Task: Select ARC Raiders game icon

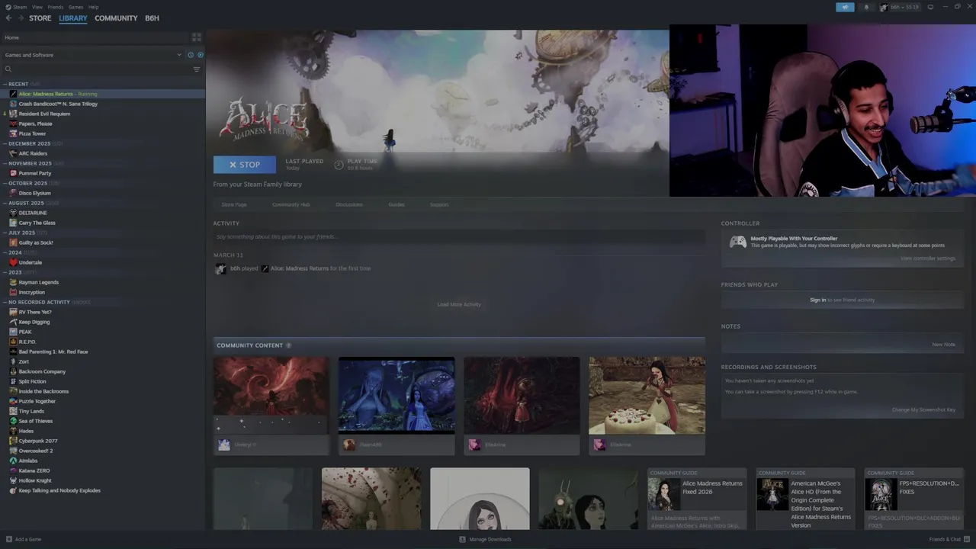Action: pyautogui.click(x=13, y=153)
